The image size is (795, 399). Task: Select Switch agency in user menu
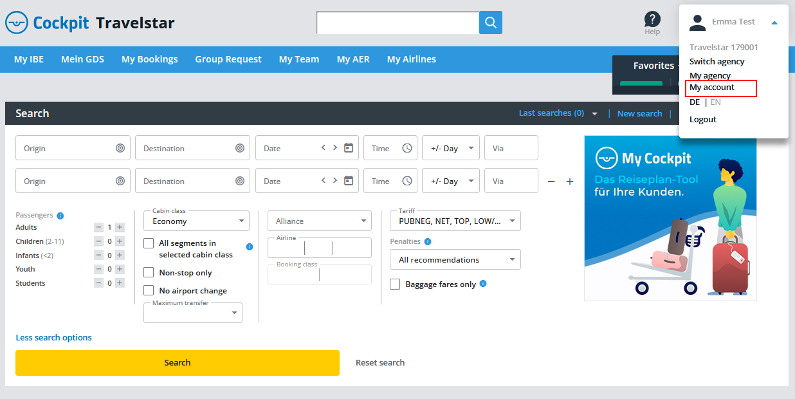[717, 62]
